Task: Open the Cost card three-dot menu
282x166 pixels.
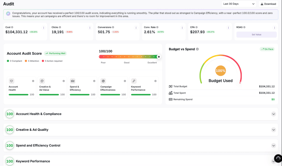Action: pyautogui.click(x=44, y=28)
